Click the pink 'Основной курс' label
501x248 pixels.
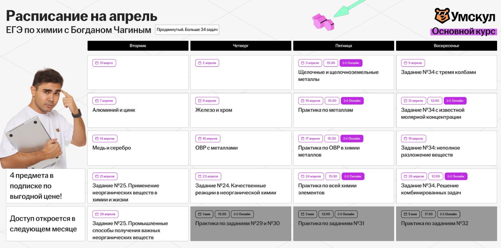463,32
